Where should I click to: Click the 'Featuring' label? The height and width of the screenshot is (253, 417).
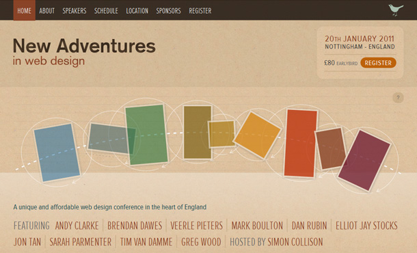click(31, 226)
